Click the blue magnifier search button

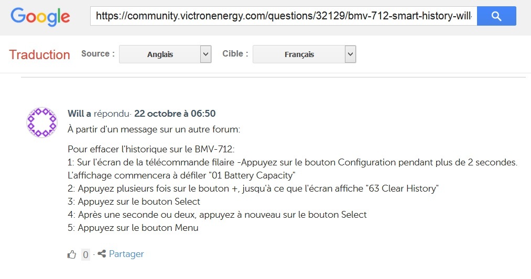496,16
